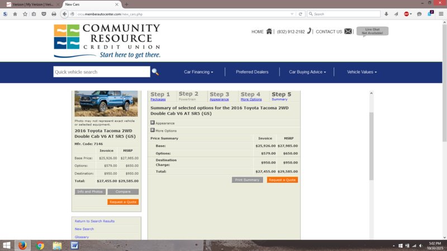447x251 pixels.
Task: Open the Car Financing dropdown menu
Action: click(x=198, y=72)
